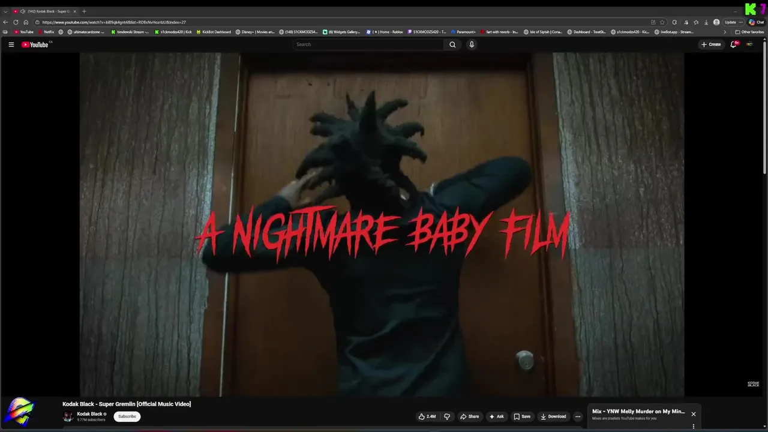Click the browser address bar URL

114,22
